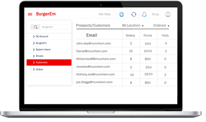Select Customers in the sidebar menu
The image size is (206, 122).
[x=49, y=62]
